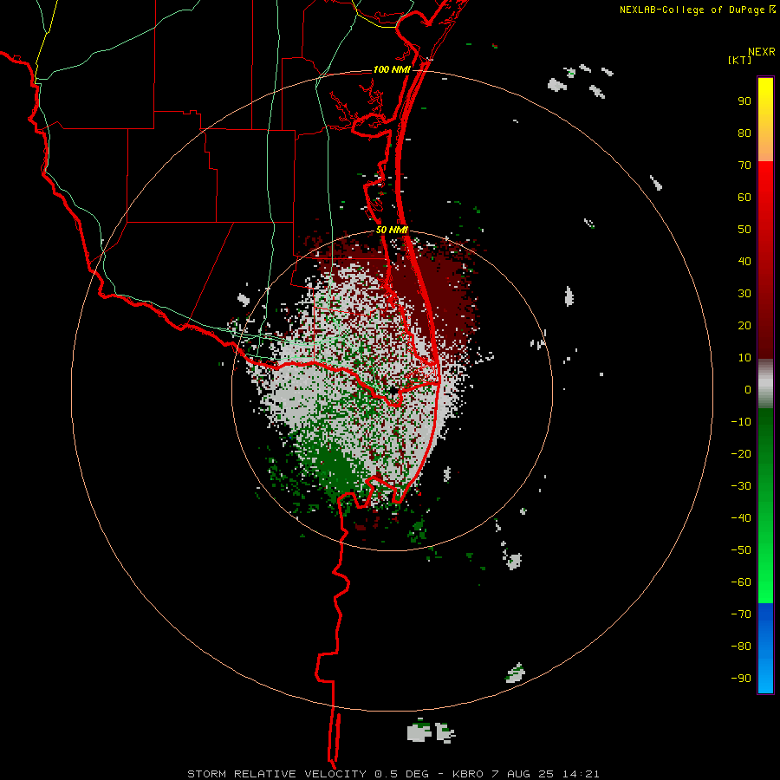The width and height of the screenshot is (780, 780).
Task: Click the NEXLAB-College of DuPage text
Action: coord(692,10)
